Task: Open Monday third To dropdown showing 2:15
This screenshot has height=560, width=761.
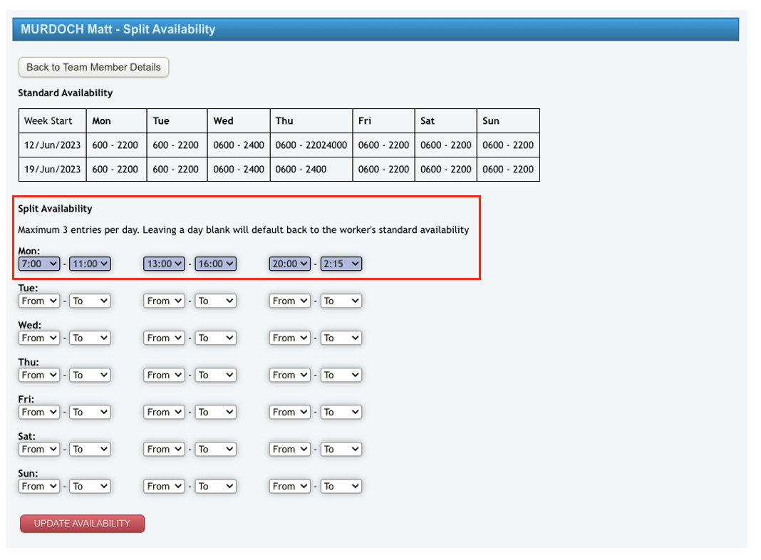Action: 341,264
